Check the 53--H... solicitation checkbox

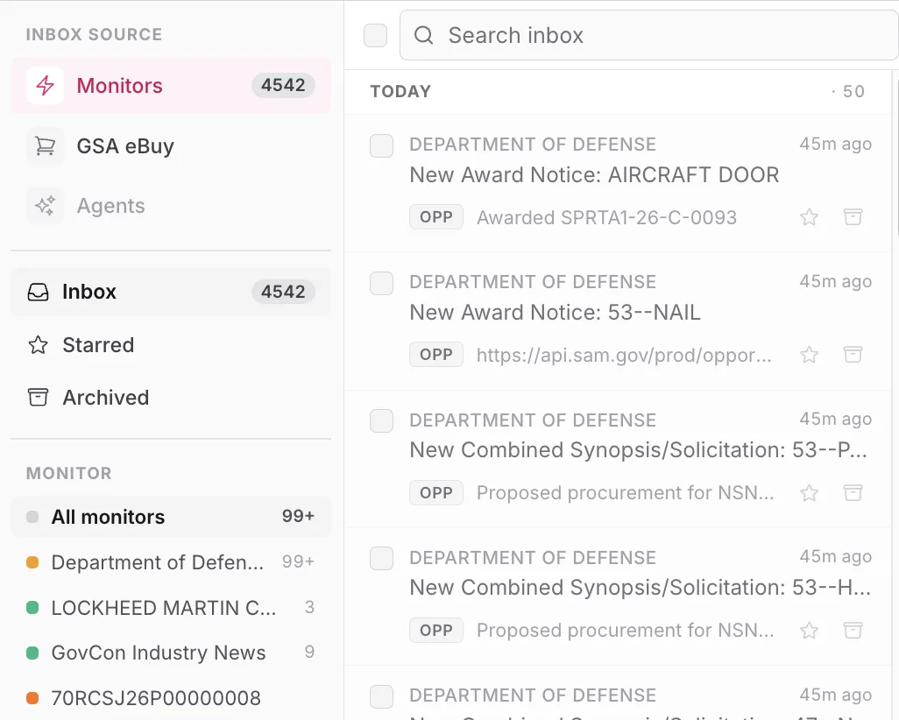(381, 558)
